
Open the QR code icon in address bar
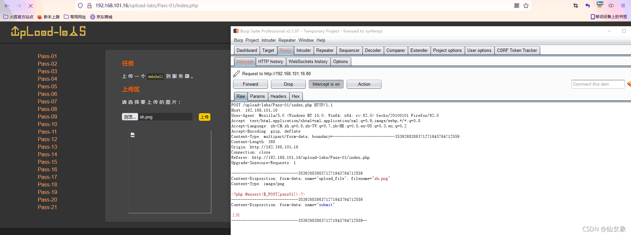[517, 6]
